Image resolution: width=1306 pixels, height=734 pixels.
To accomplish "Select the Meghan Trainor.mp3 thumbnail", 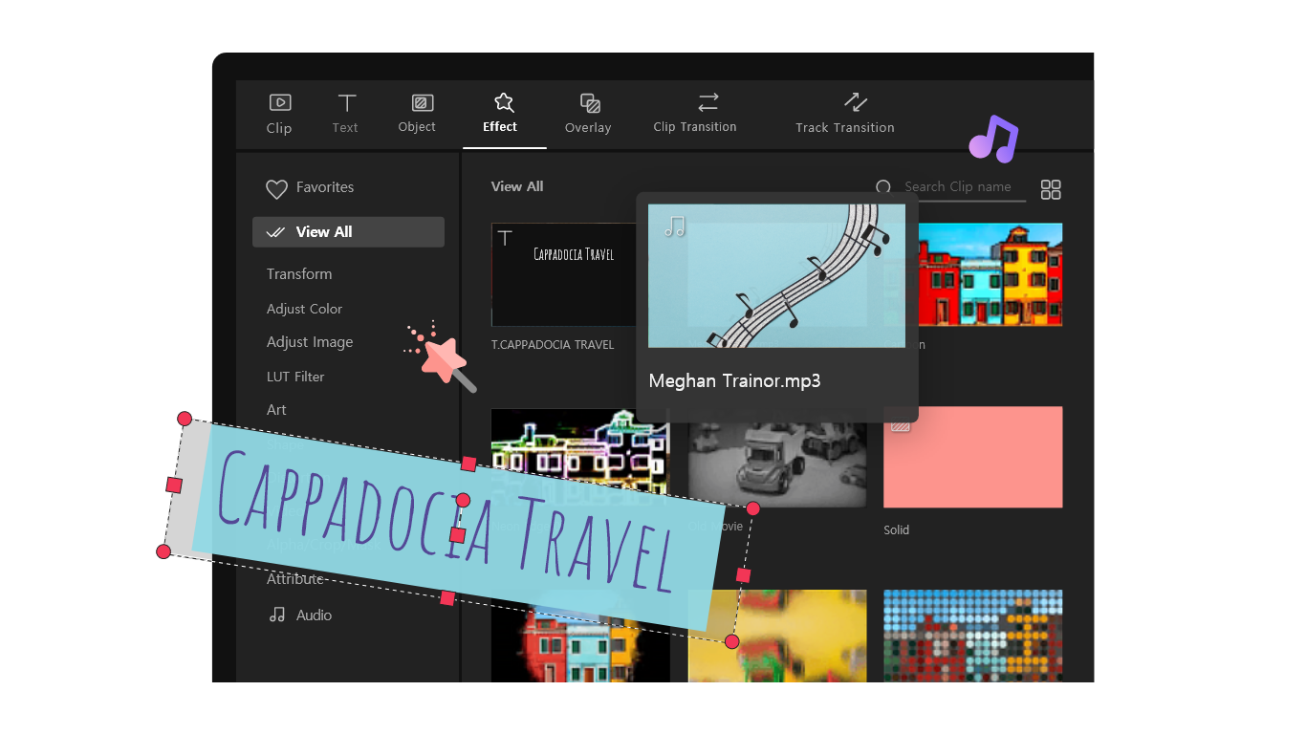I will click(x=776, y=276).
